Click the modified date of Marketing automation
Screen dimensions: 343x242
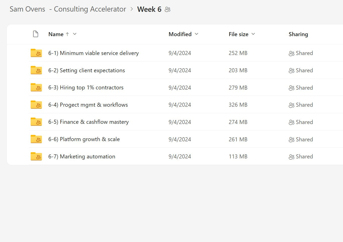click(180, 156)
